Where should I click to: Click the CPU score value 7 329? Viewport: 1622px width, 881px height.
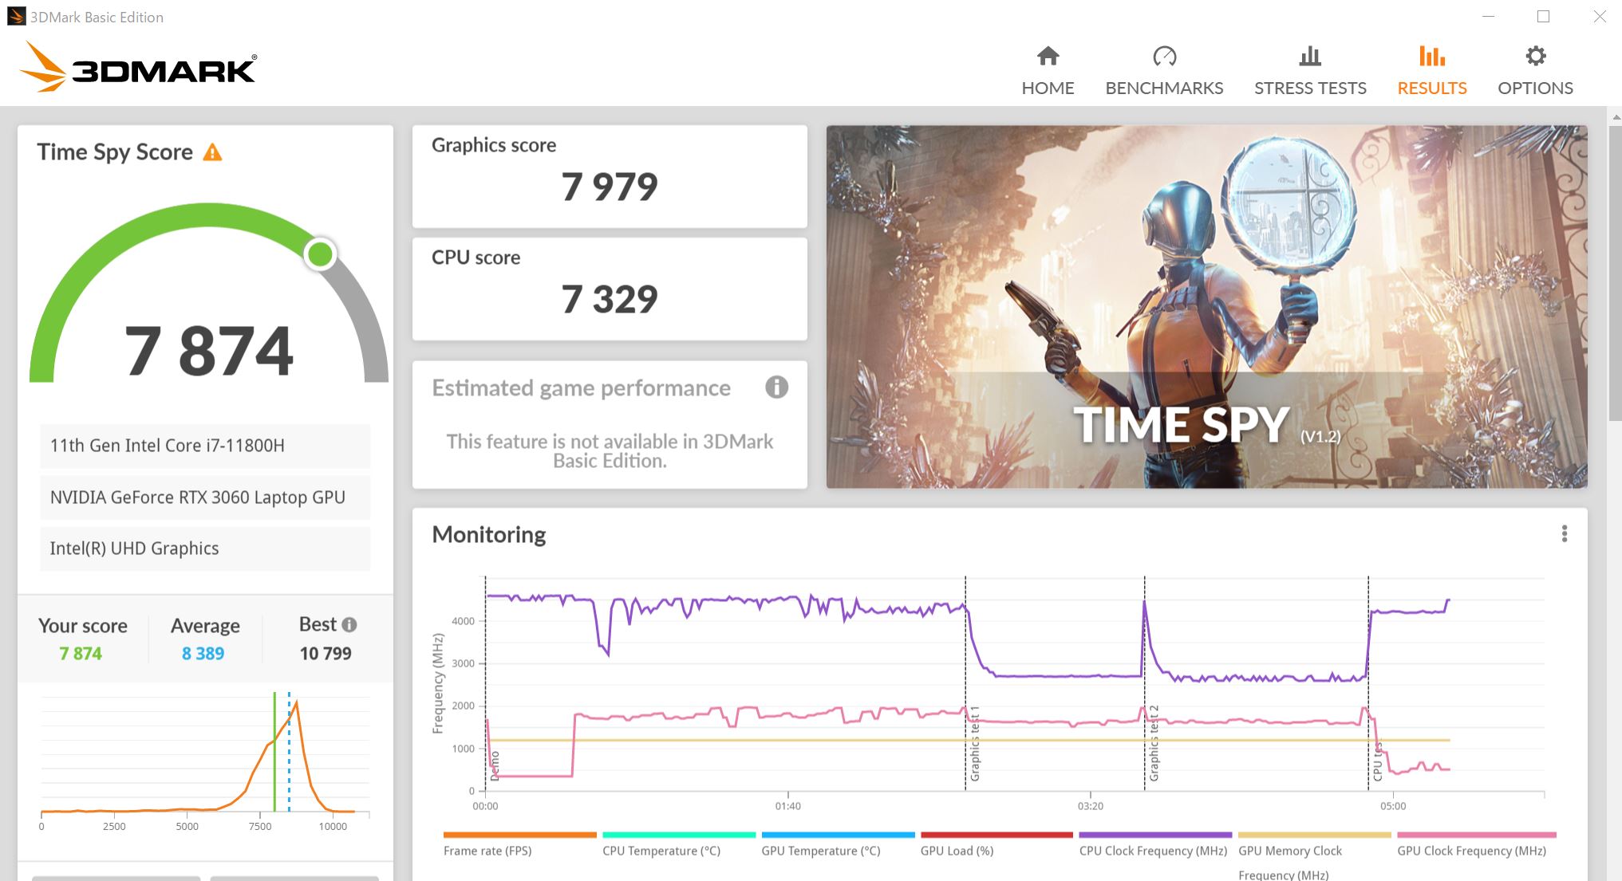[610, 300]
